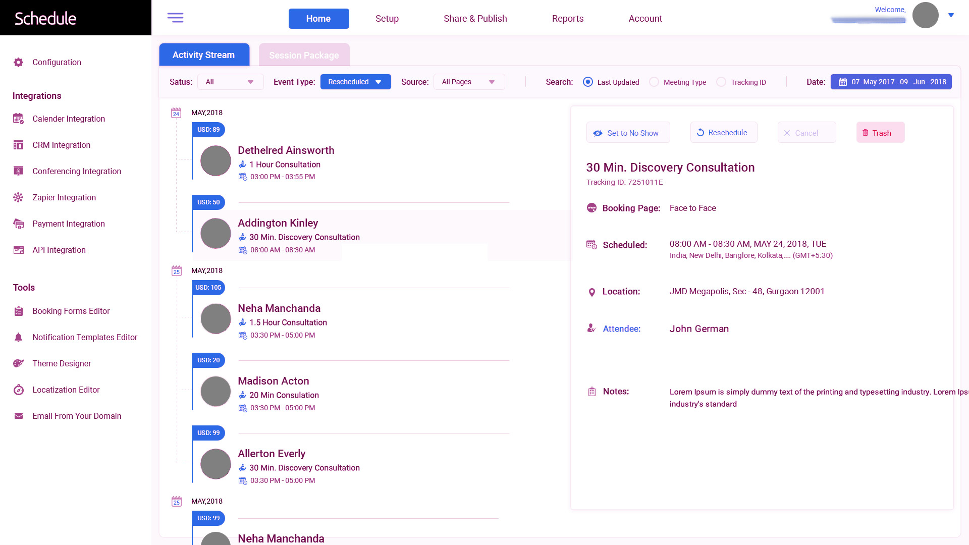Click the Payment Integration icon
969x545 pixels.
19,224
